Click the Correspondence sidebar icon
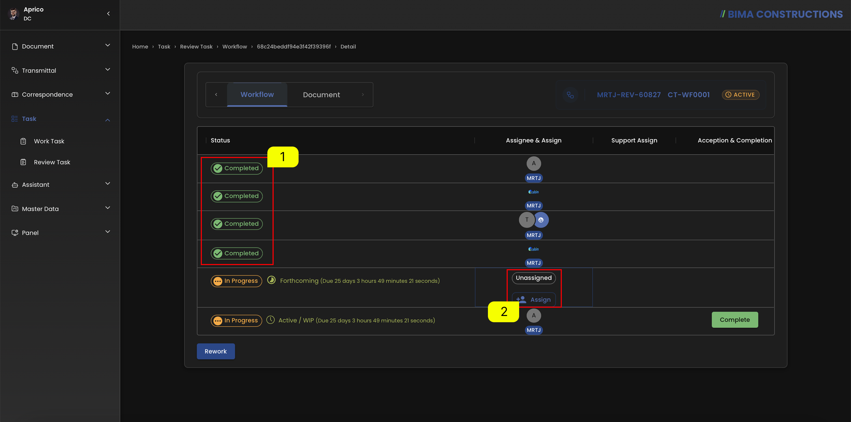The height and width of the screenshot is (422, 851). pyautogui.click(x=15, y=94)
